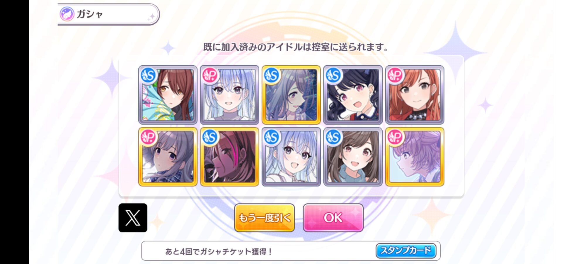Select top-row light-blue-haired idol card

tap(229, 95)
